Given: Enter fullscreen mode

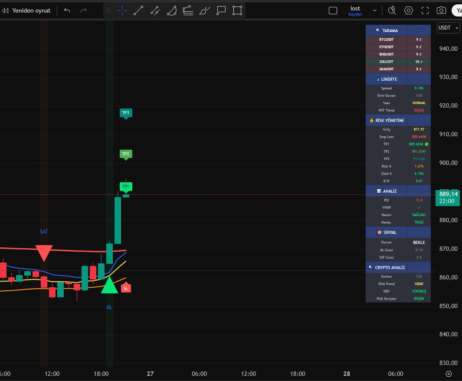Looking at the screenshot, I should [x=425, y=10].
